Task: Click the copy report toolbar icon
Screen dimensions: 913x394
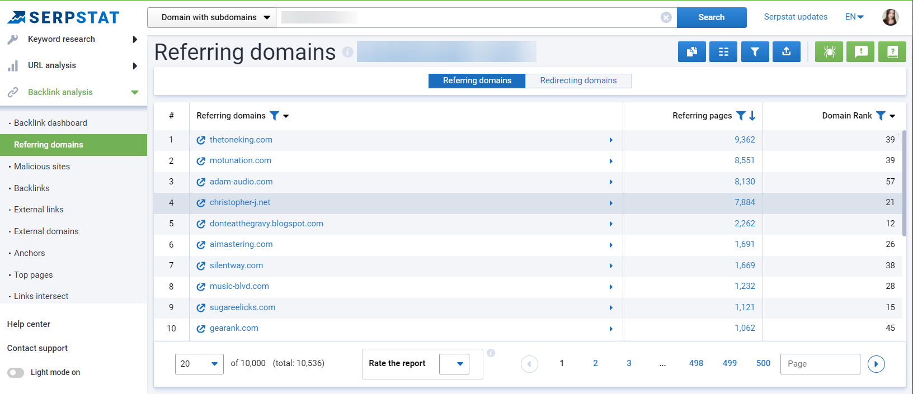Action: [x=692, y=51]
